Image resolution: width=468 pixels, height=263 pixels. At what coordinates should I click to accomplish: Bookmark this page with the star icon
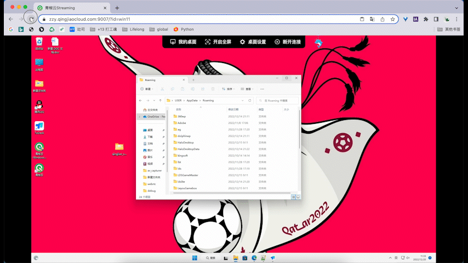click(392, 19)
